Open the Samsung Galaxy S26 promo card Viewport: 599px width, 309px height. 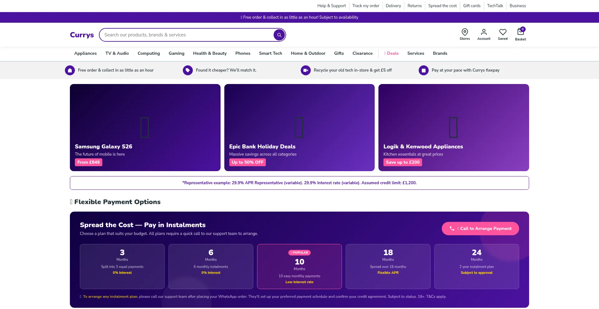point(145,128)
